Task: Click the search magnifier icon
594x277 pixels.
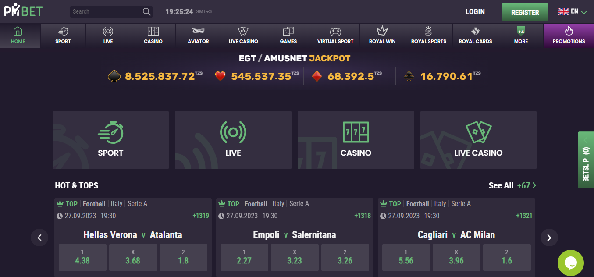Action: [x=146, y=12]
